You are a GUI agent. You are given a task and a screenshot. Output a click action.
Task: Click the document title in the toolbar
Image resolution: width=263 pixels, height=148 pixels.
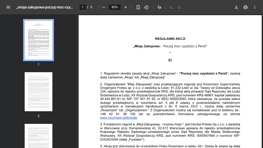(x=45, y=7)
